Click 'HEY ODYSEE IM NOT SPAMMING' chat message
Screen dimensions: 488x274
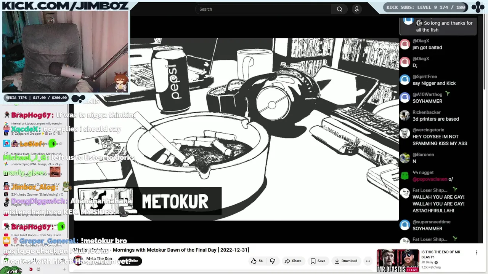pos(440,140)
